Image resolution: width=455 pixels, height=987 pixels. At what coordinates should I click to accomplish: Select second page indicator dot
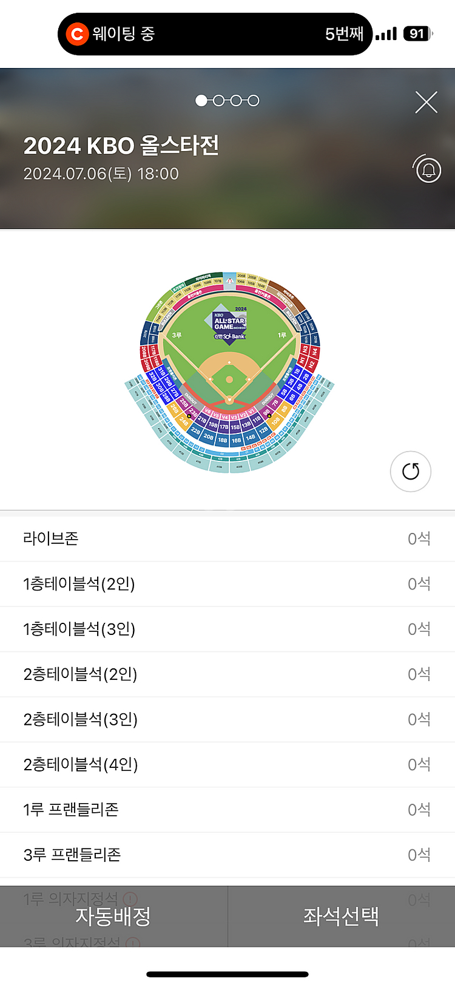(x=218, y=101)
